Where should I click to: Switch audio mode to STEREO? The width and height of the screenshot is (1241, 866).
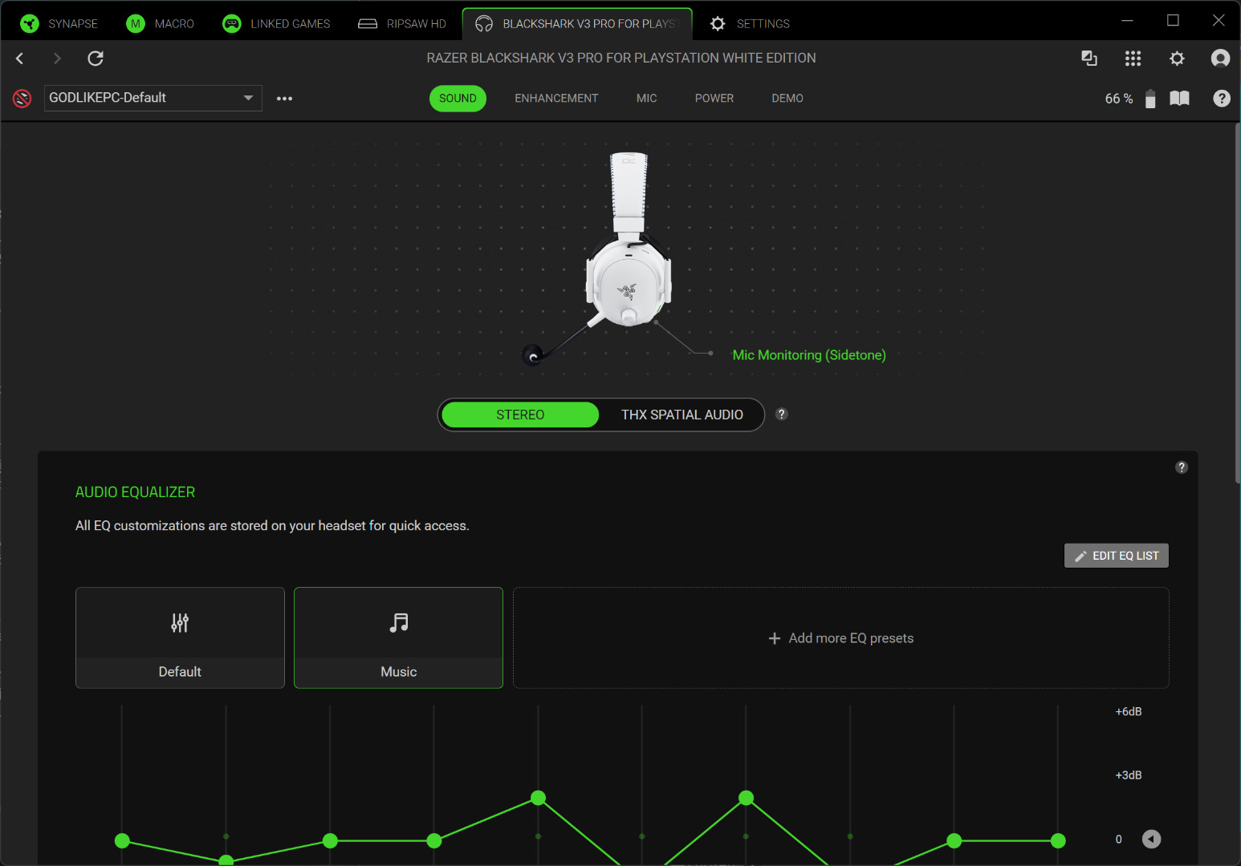520,415
